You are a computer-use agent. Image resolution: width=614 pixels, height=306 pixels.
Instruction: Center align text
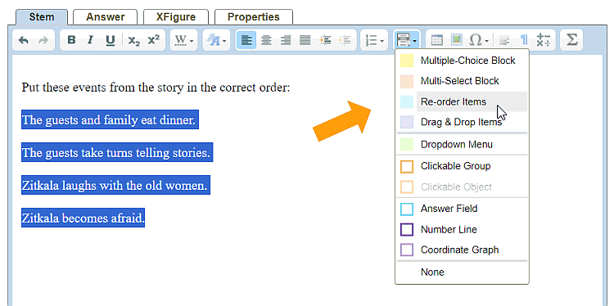266,40
